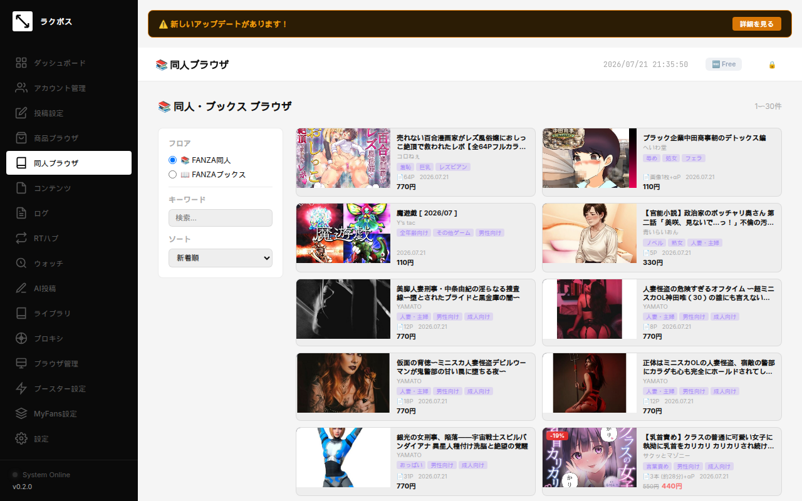
Task: Click the AI投稿 pen icon
Action: [22, 288]
